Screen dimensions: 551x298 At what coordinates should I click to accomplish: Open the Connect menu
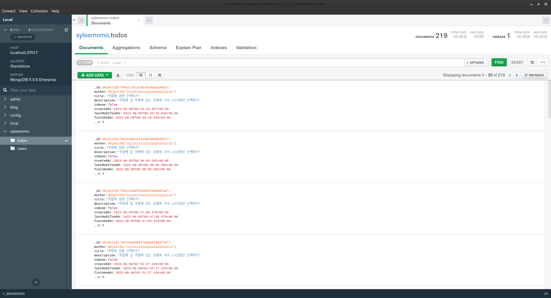pos(9,11)
